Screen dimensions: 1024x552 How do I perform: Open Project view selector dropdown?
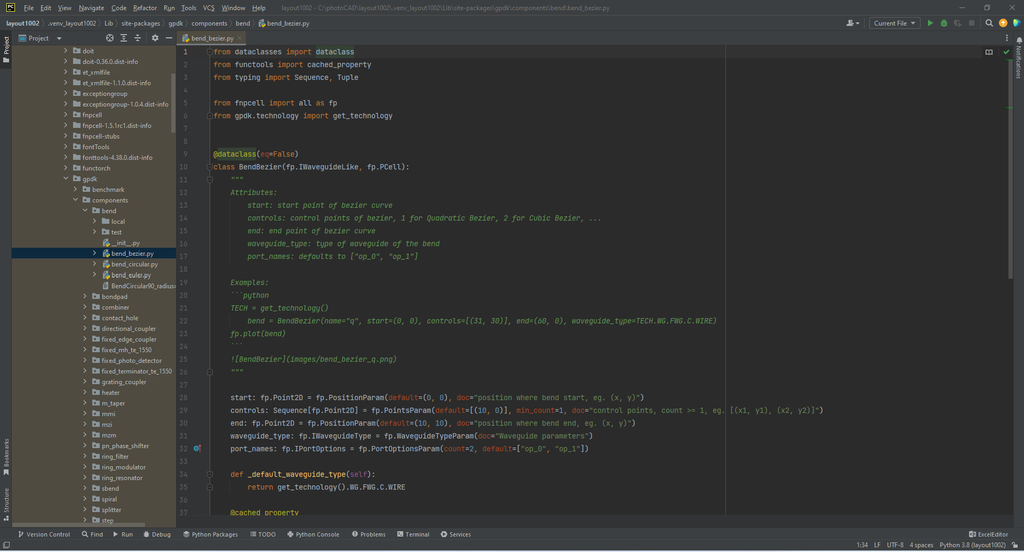coord(41,38)
